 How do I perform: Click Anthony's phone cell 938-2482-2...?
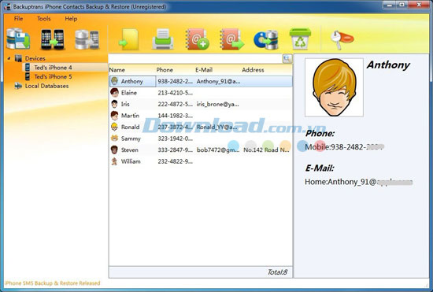pyautogui.click(x=176, y=81)
